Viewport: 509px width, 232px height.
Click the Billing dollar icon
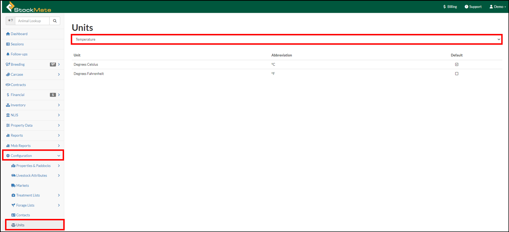coord(445,7)
